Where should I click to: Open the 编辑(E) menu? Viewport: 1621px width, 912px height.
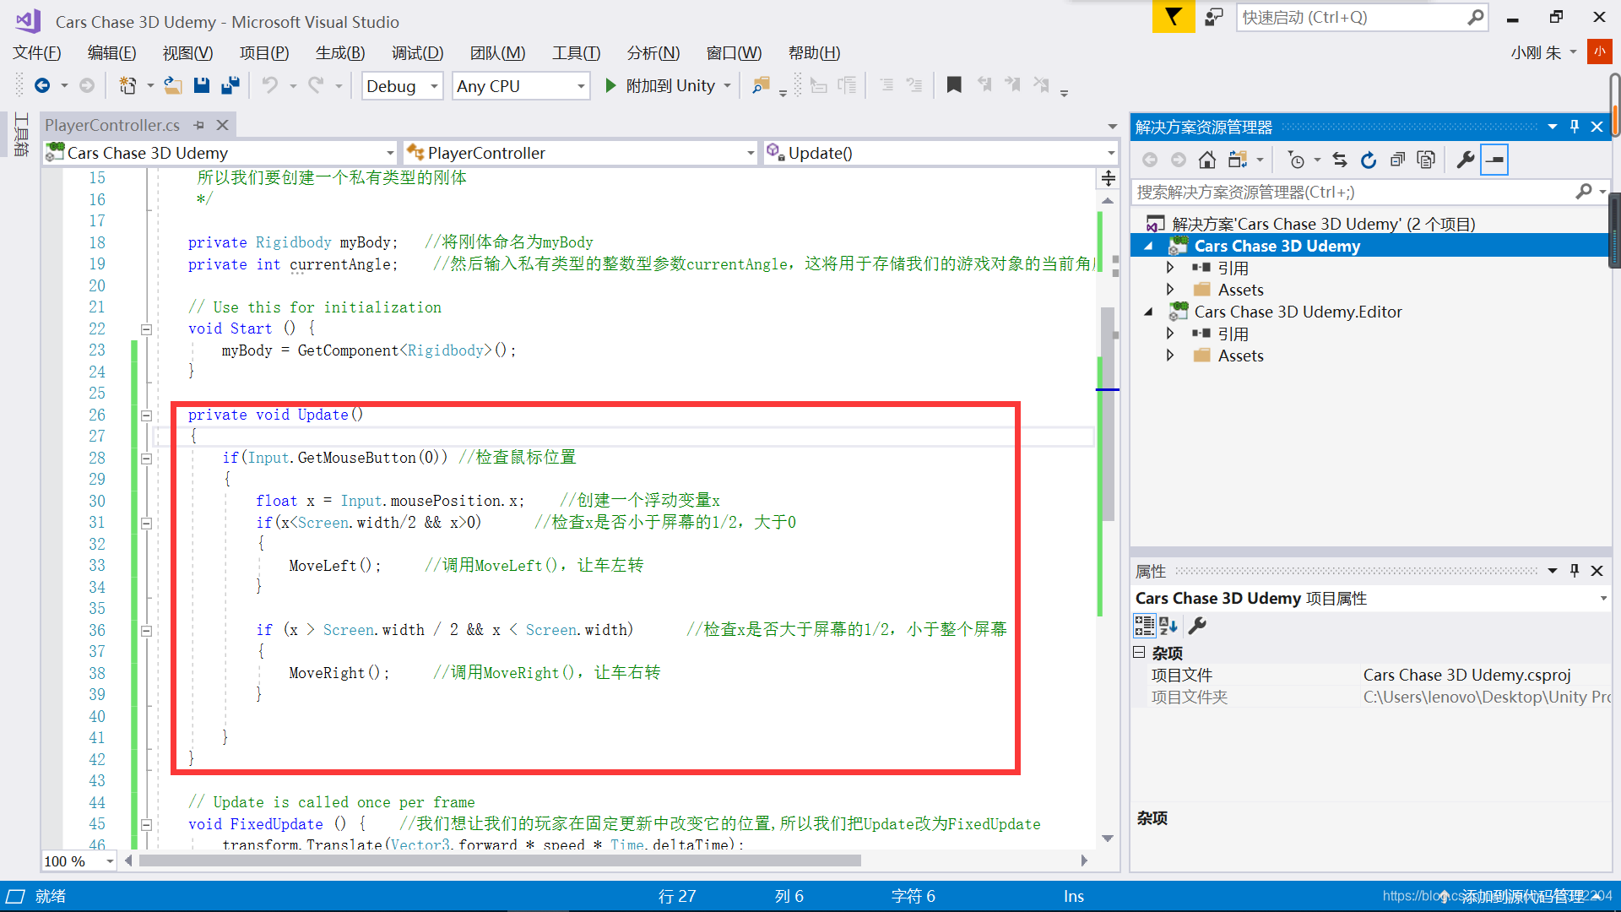pos(112,53)
